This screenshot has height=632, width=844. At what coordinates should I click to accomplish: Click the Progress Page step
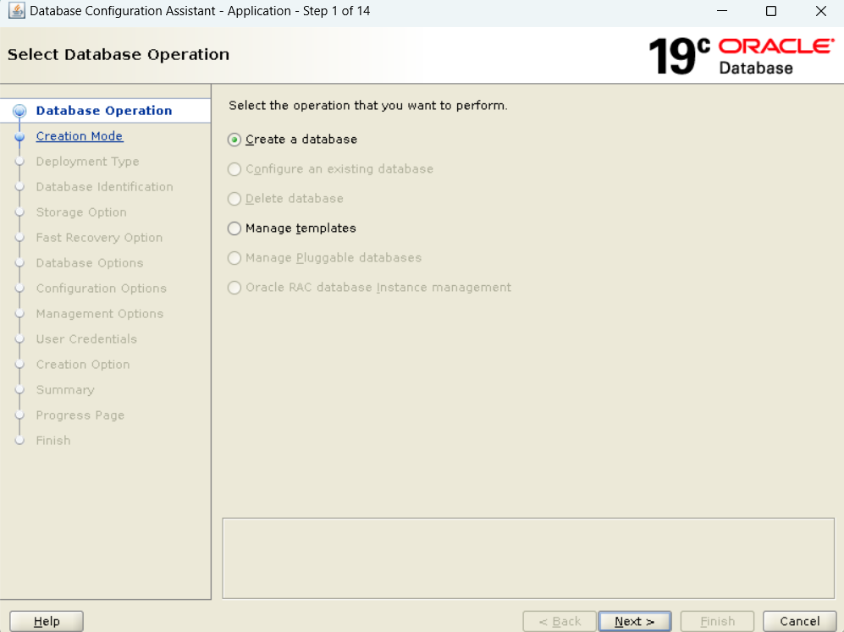click(x=80, y=415)
